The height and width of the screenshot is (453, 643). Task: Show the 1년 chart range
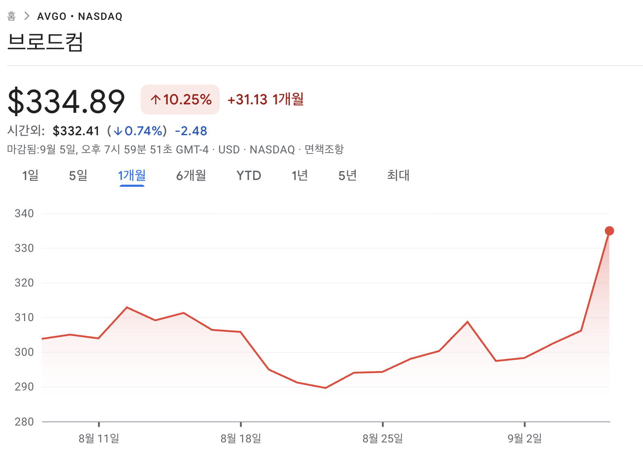300,175
